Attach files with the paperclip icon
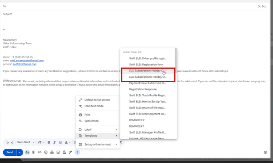Viewport: 273px width, 163px height. pyautogui.click(x=33, y=153)
